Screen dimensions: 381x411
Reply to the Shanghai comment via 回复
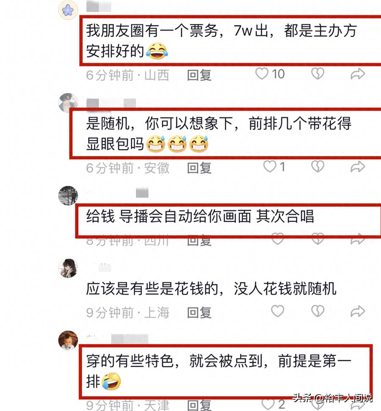coord(199,313)
